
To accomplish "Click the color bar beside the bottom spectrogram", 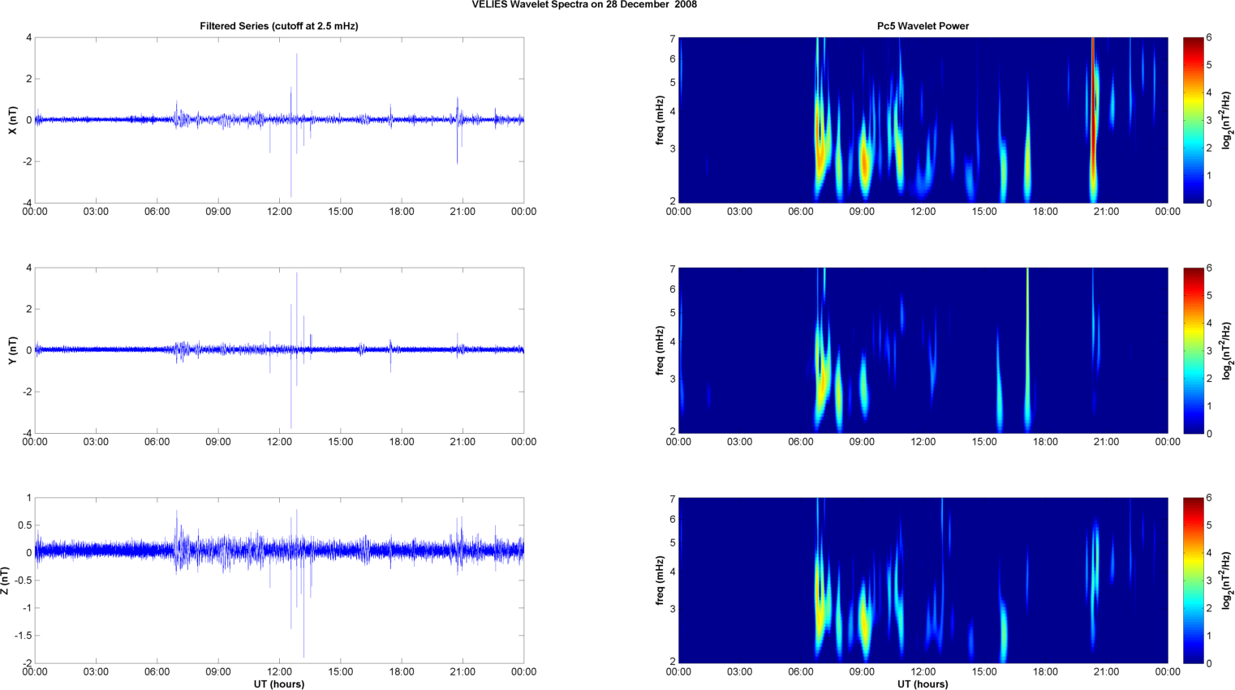I will (x=1193, y=581).
